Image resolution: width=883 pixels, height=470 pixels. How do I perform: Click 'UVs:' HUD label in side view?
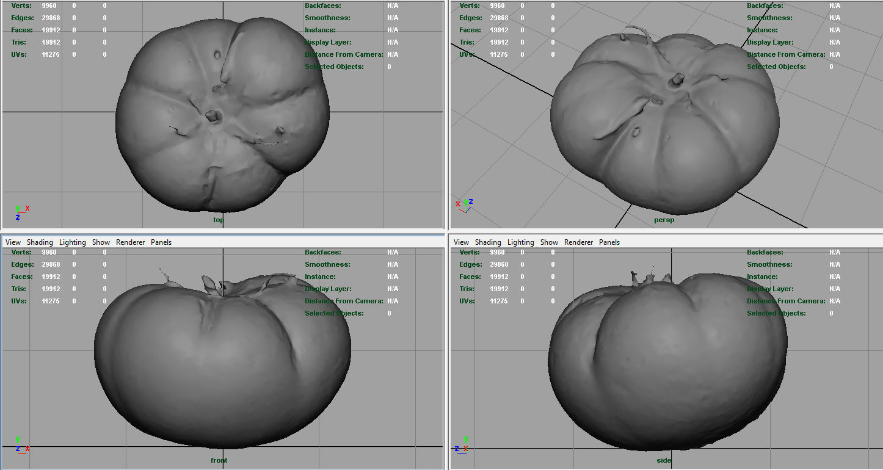point(467,301)
